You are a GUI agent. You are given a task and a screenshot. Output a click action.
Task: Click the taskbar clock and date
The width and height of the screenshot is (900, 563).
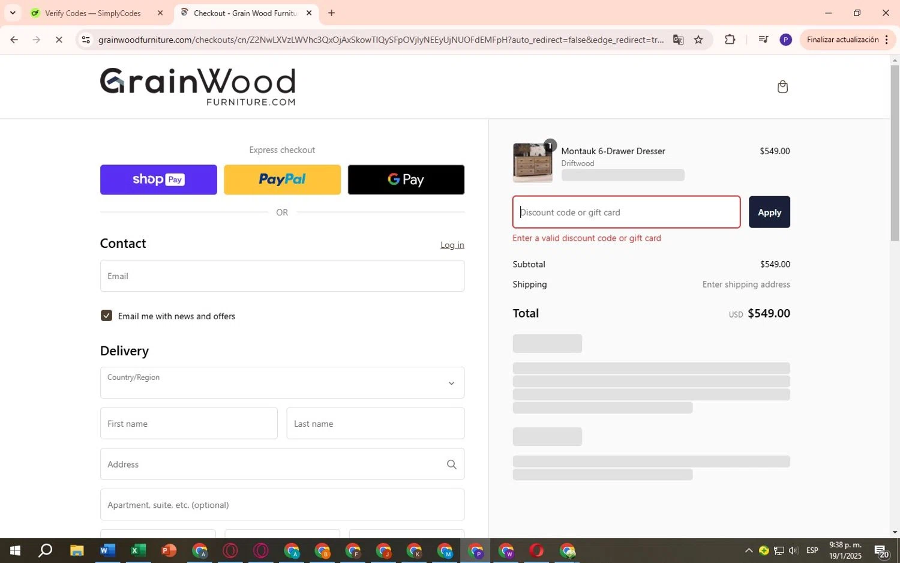pyautogui.click(x=845, y=550)
